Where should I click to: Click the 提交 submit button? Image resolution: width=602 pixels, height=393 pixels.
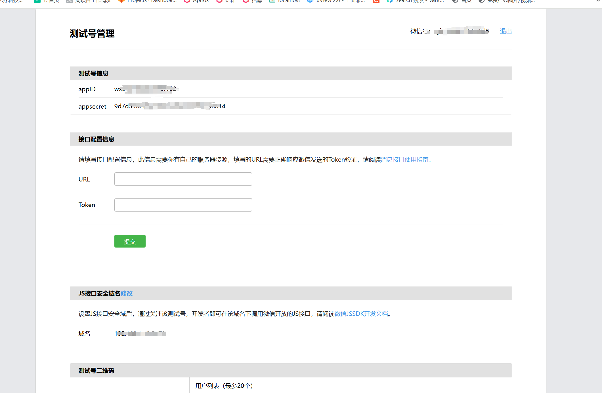(130, 241)
